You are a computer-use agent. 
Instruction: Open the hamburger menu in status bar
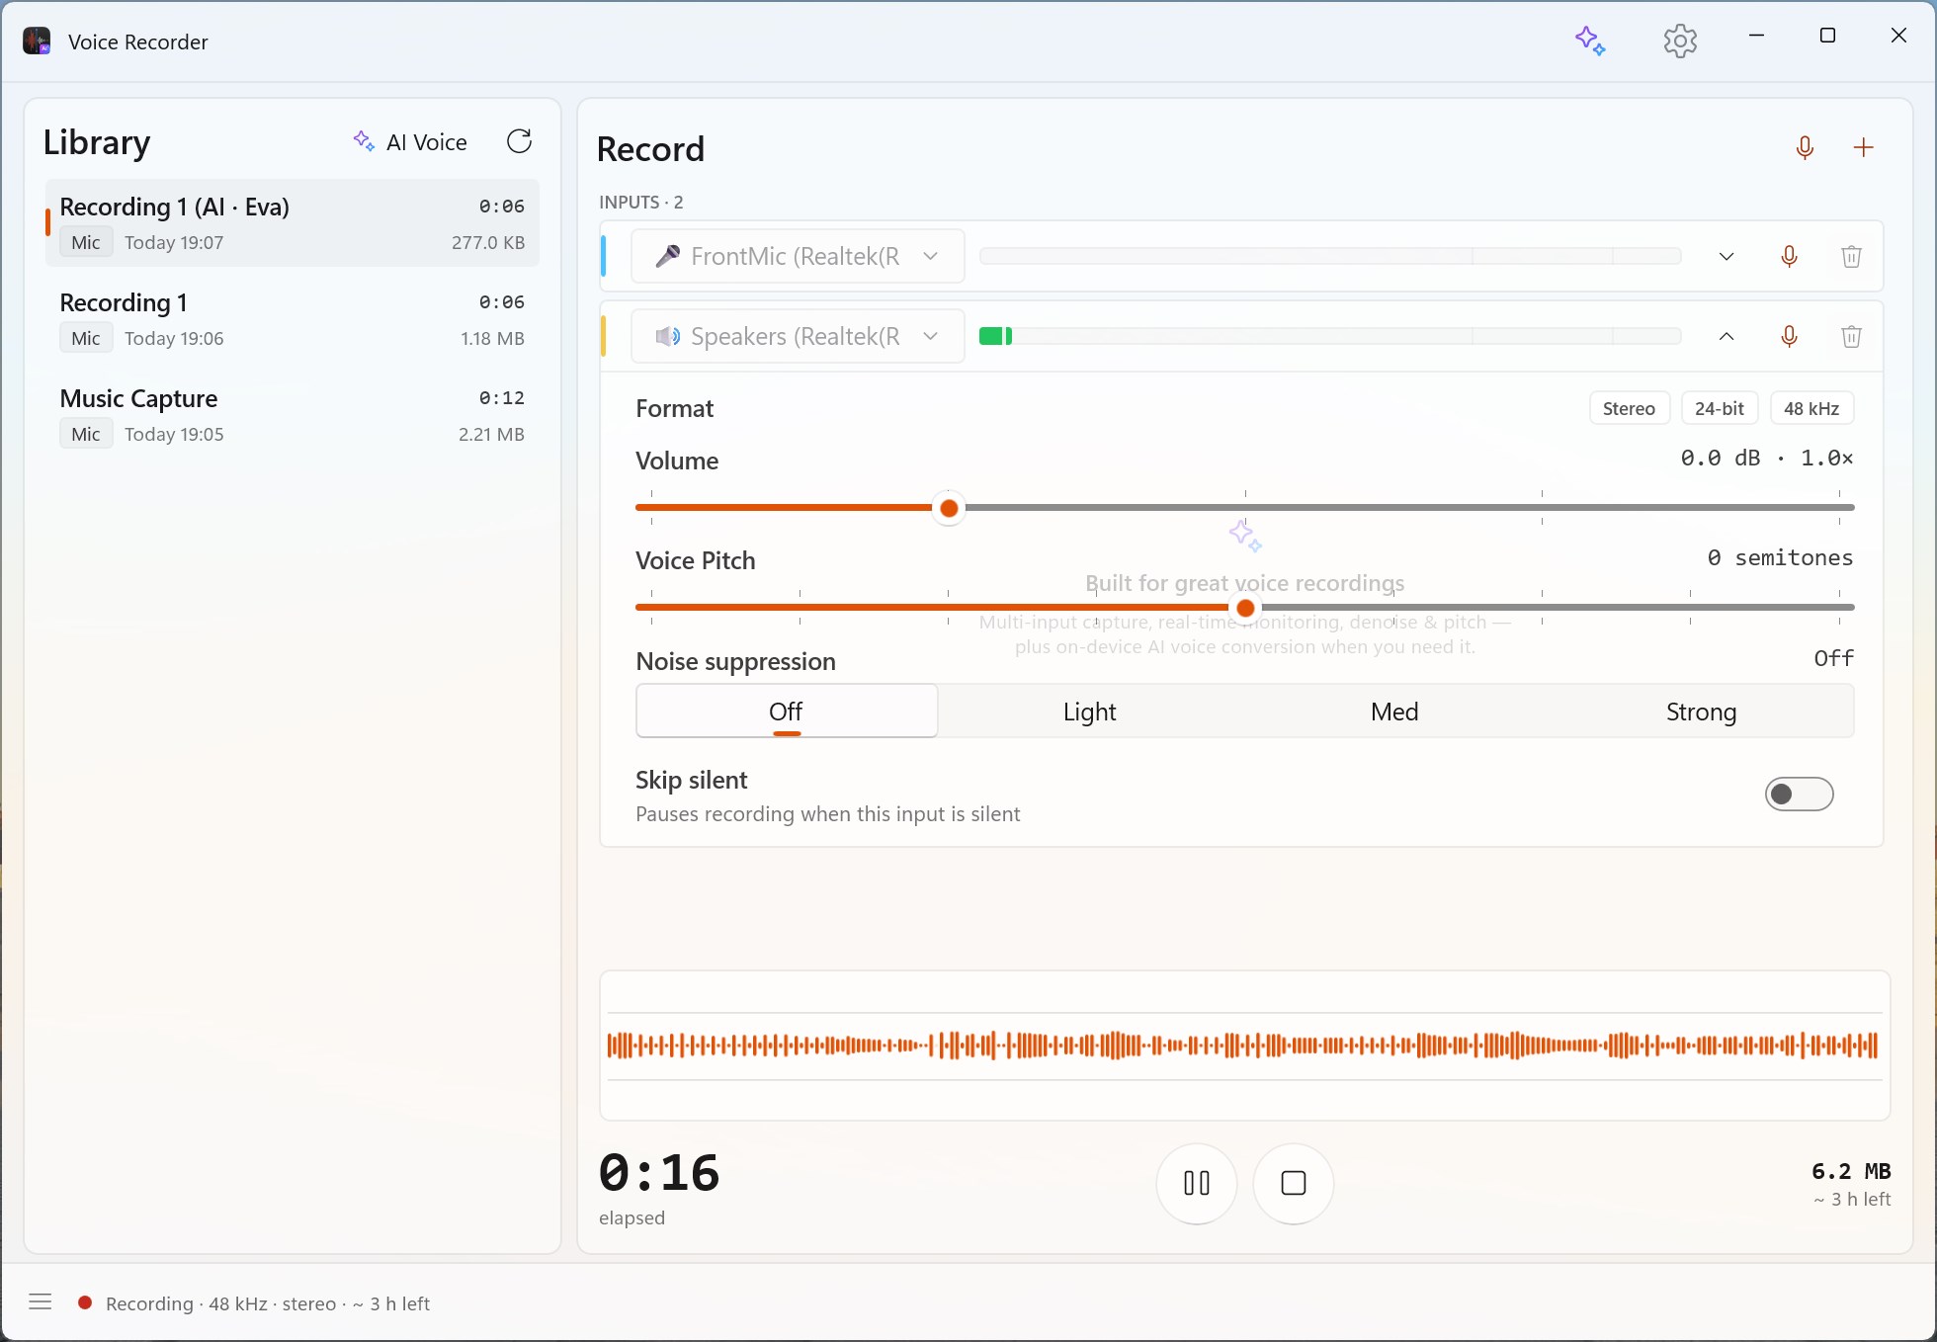[41, 1302]
